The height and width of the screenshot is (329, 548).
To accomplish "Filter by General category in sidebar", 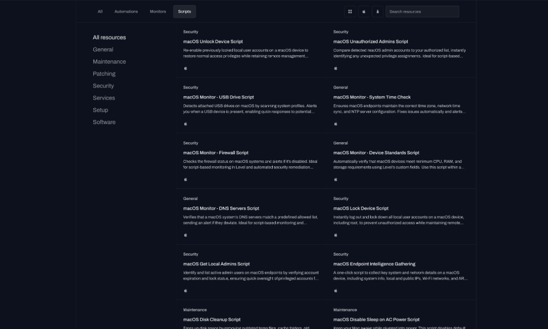I will [x=103, y=50].
